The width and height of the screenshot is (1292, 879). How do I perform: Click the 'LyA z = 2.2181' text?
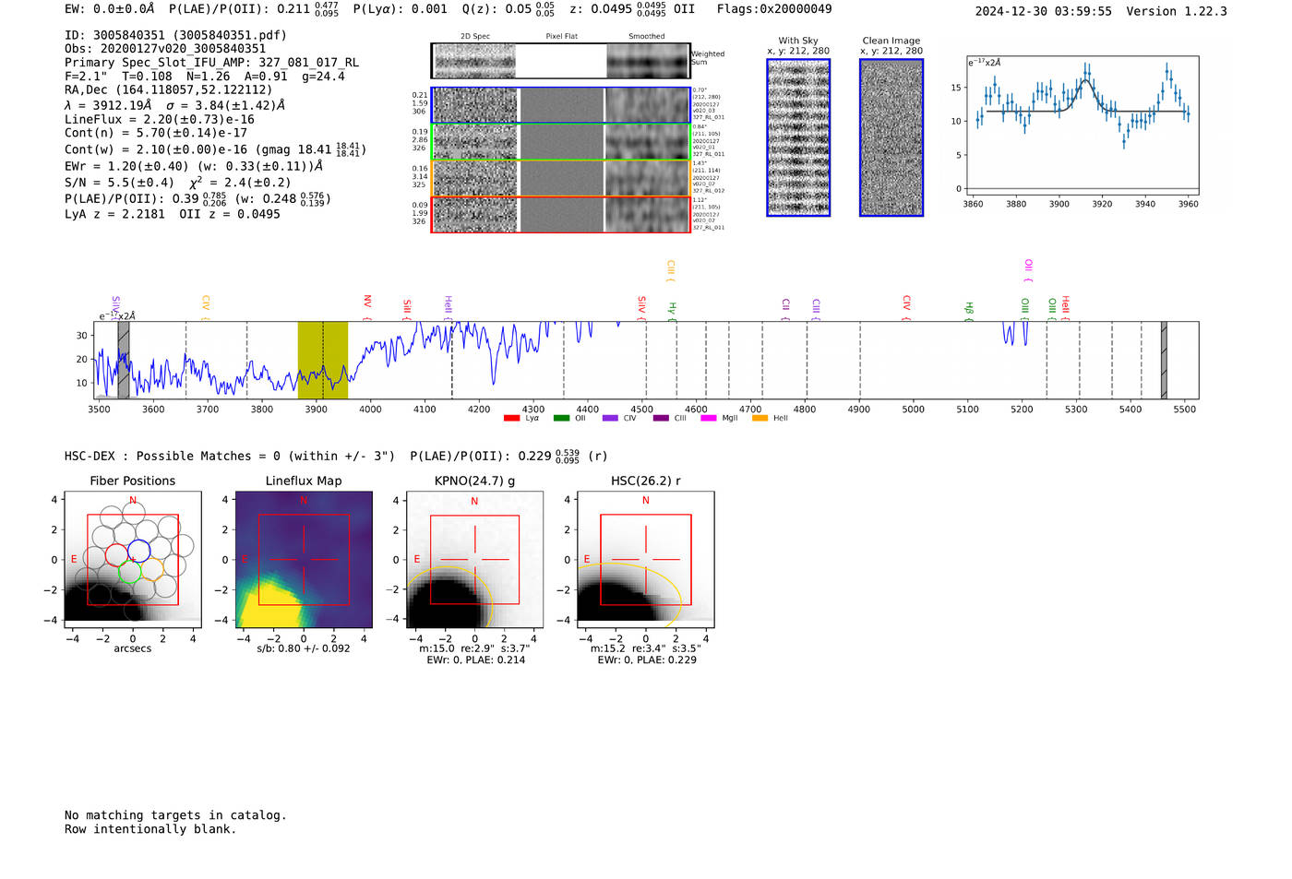(114, 214)
